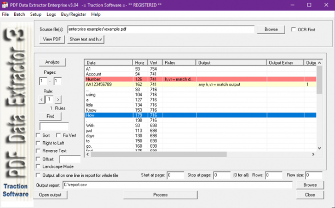Image resolution: width=335 pixels, height=208 pixels.
Task: Click the Output column header
Action: coord(231,62)
